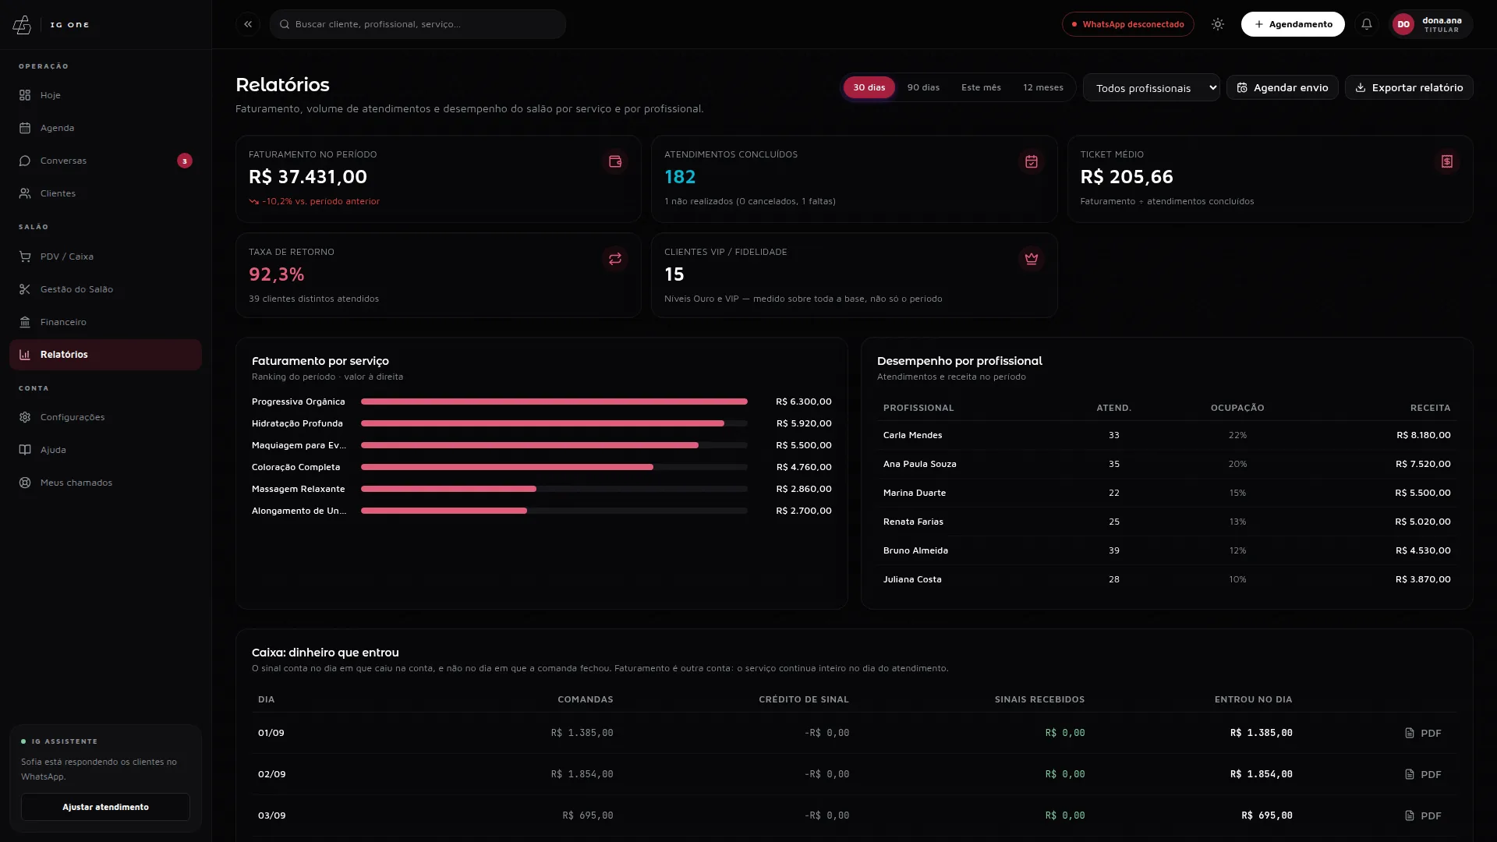1497x842 pixels.
Task: Click calendar-check icon on Atendimentos concluídos card
Action: point(1032,161)
